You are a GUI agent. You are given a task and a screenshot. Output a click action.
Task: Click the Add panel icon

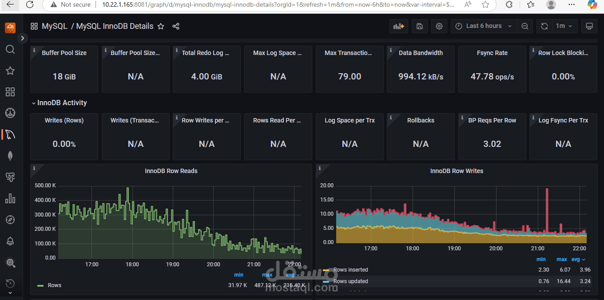coord(399,26)
